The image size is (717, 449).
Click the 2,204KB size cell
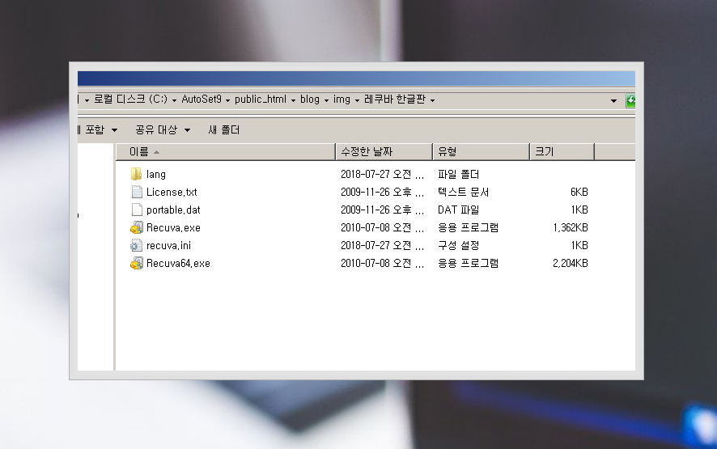tap(571, 264)
